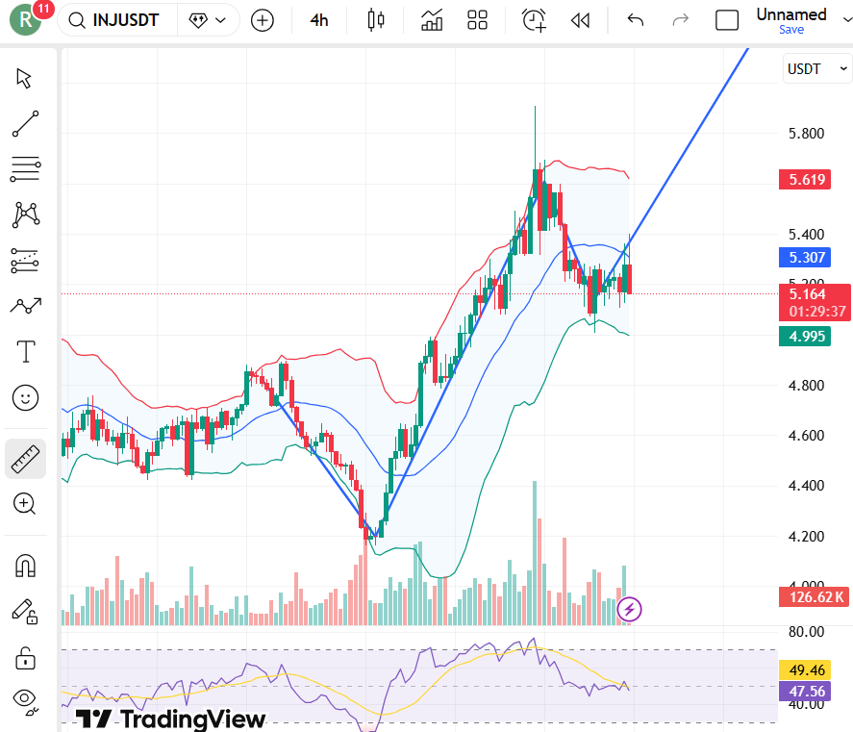The height and width of the screenshot is (732, 853).
Task: Create a new alert with the clock icon
Action: (533, 19)
